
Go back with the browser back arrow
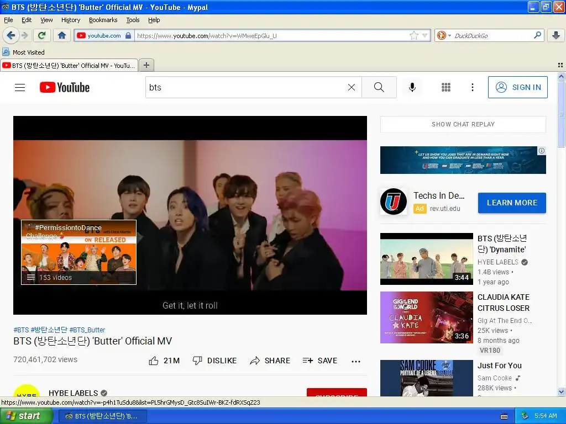pos(11,35)
